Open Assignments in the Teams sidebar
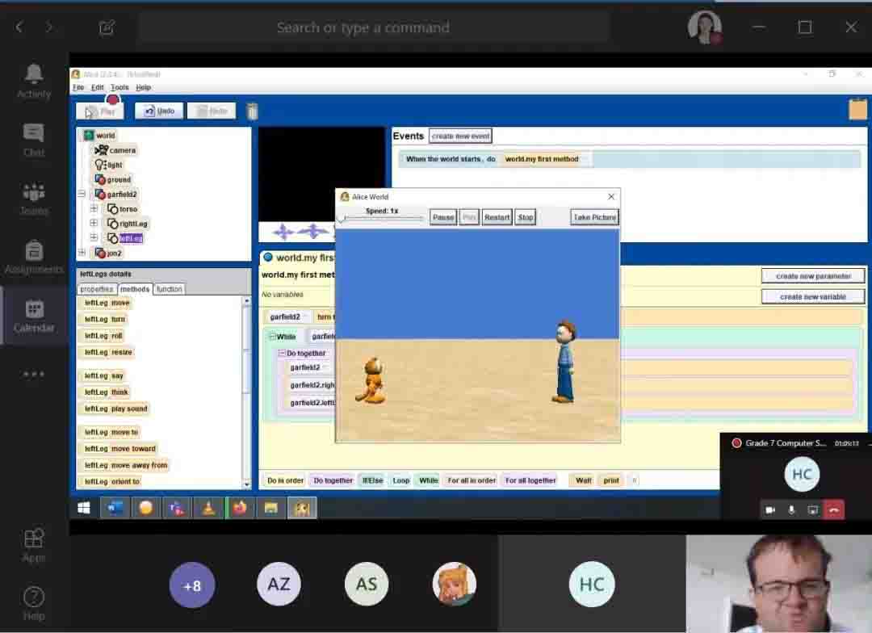The image size is (872, 633). point(34,258)
